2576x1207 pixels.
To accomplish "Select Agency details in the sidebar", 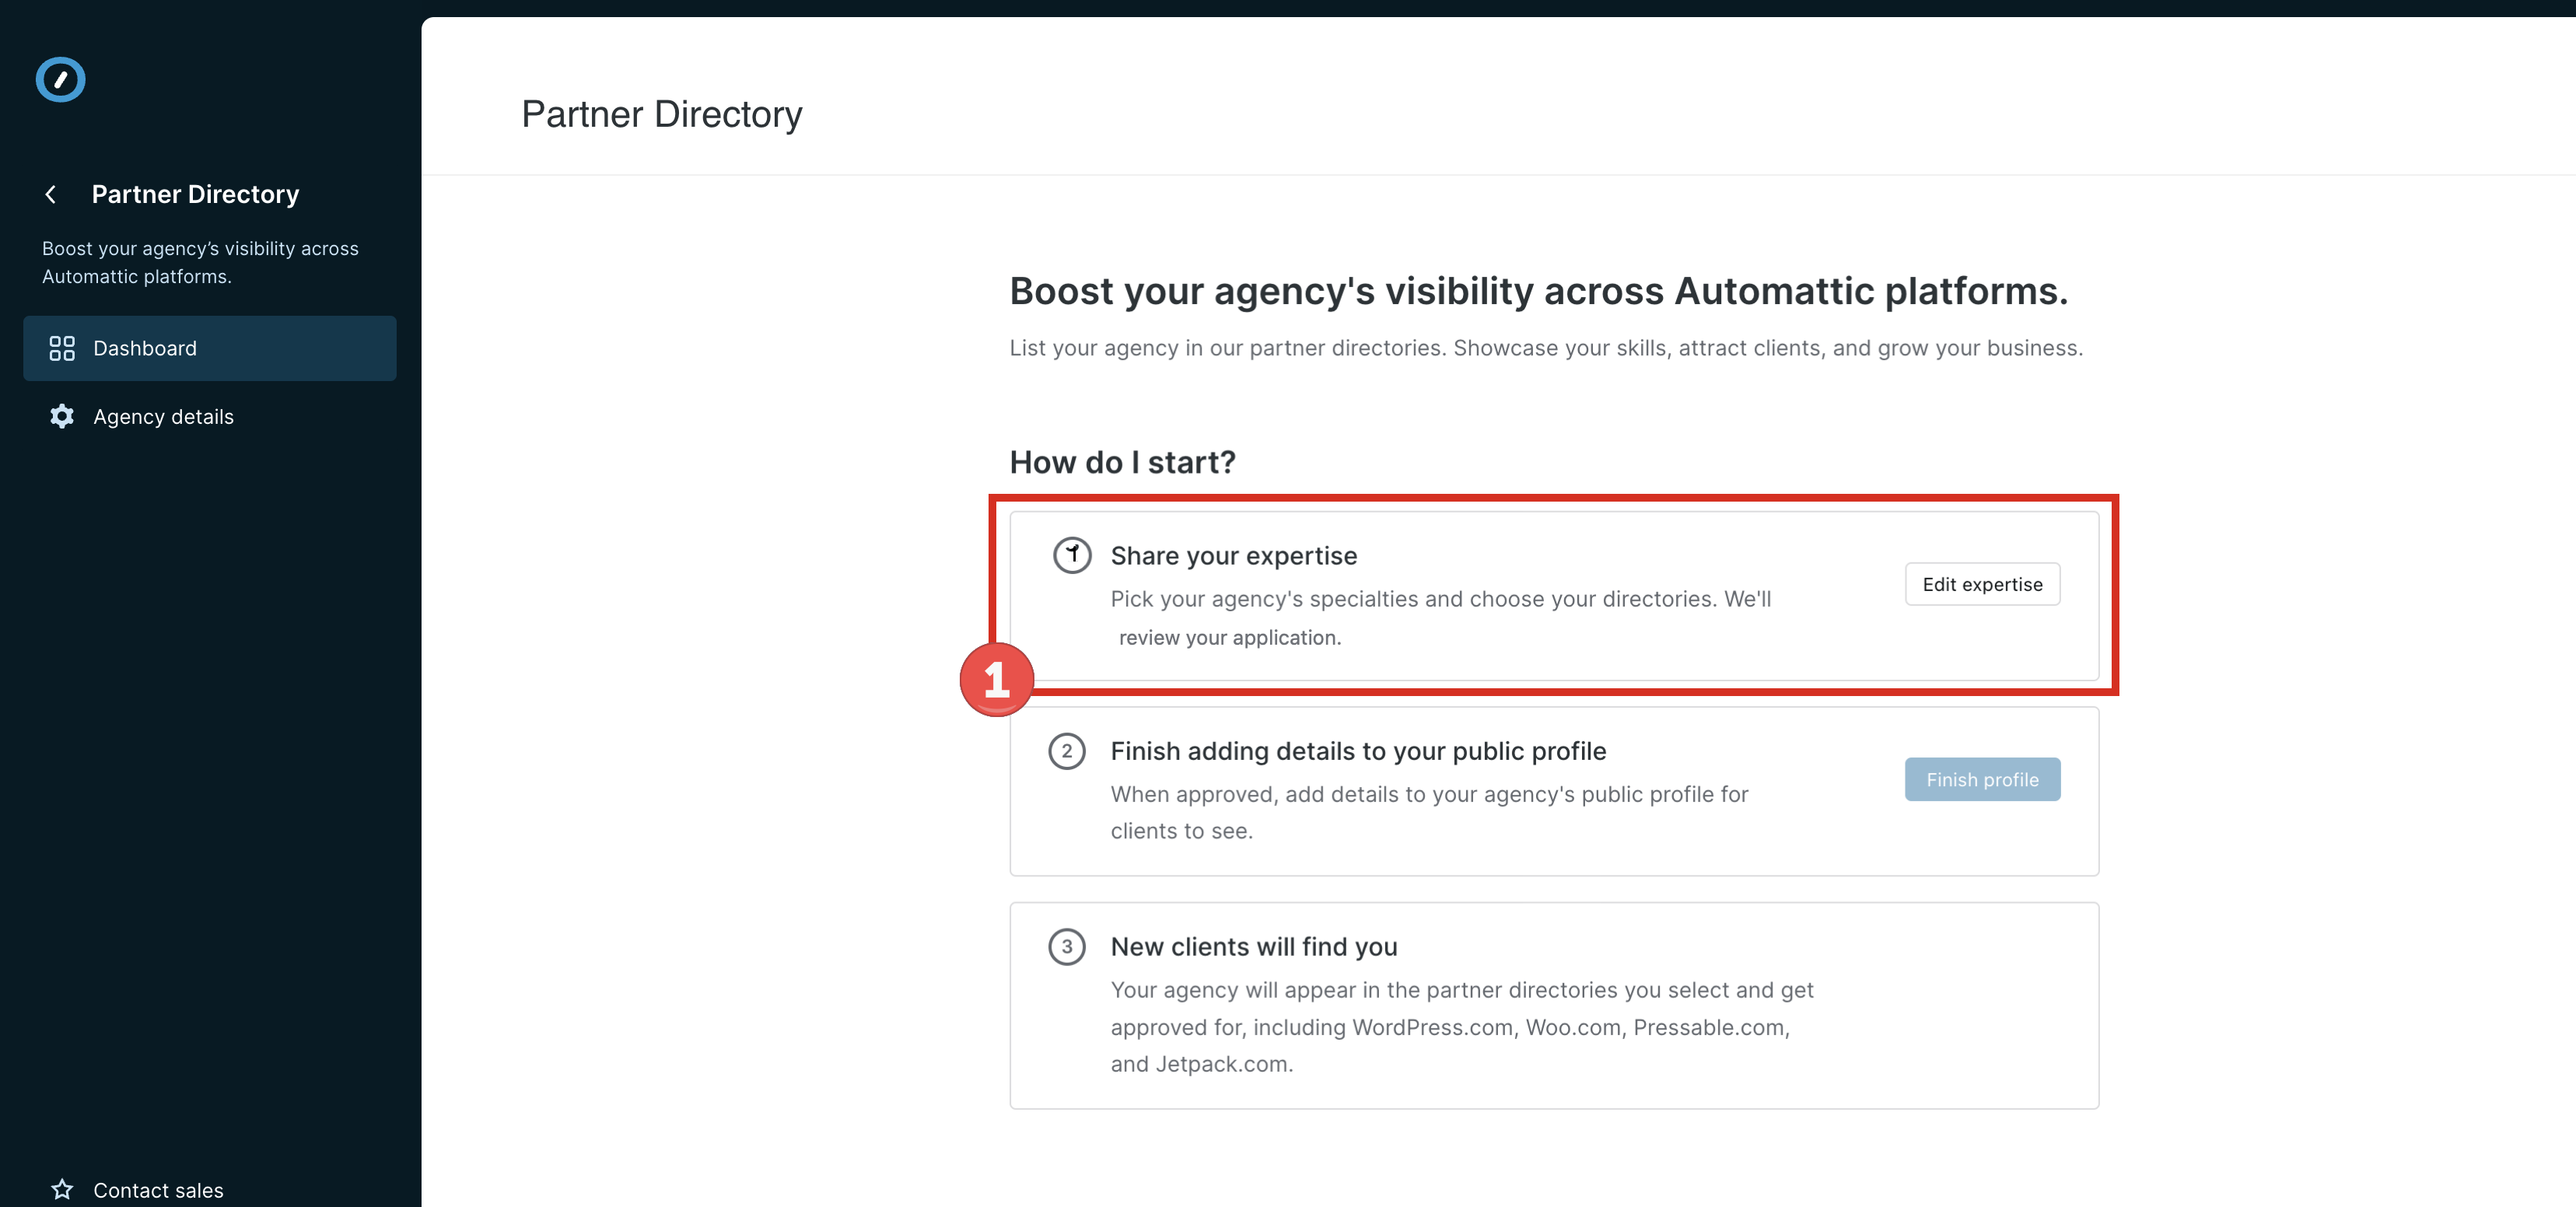I will coord(163,417).
